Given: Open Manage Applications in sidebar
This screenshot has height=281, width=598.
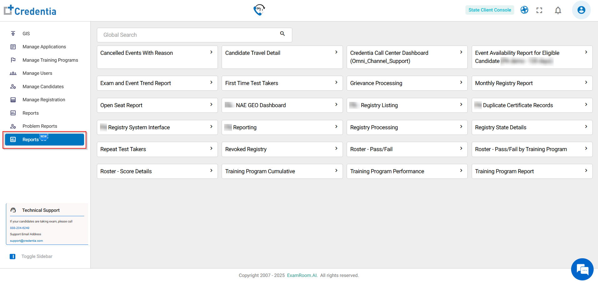Looking at the screenshot, I should [x=44, y=47].
